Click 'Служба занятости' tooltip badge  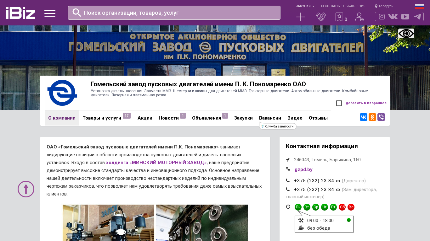pos(278,126)
